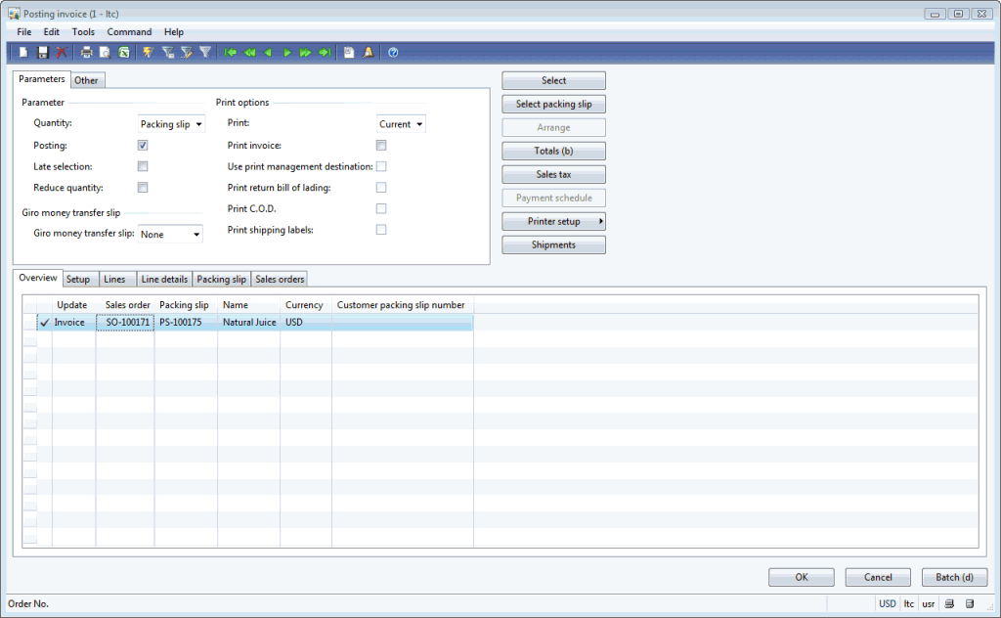Check Print return bill of lading
1001x618 pixels.
(381, 188)
